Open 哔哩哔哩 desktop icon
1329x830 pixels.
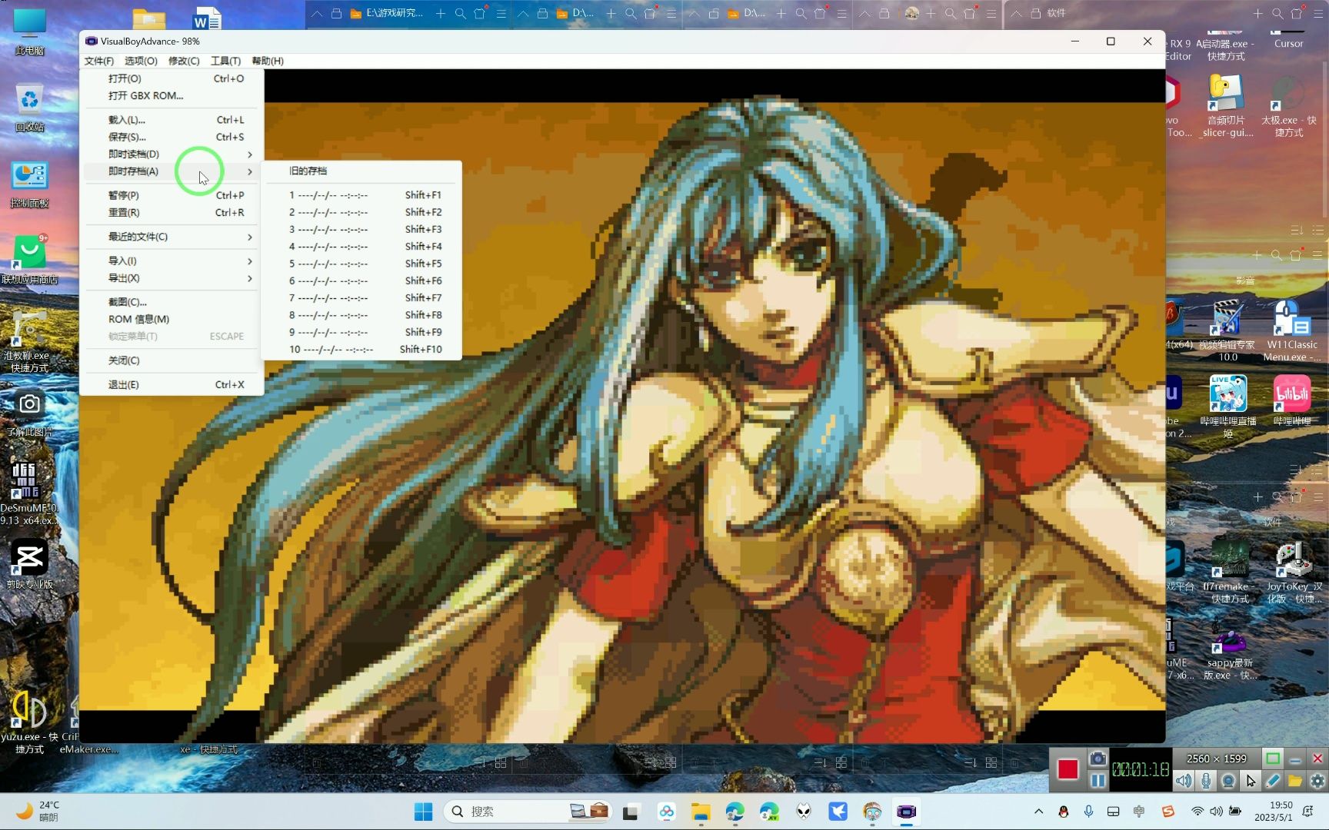1292,400
